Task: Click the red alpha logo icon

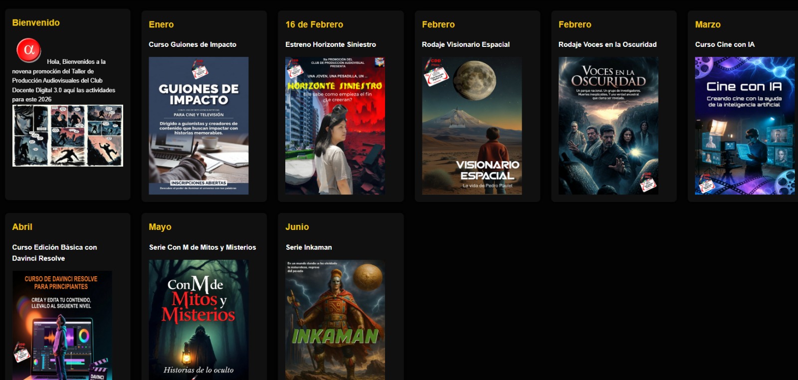Action: click(29, 50)
